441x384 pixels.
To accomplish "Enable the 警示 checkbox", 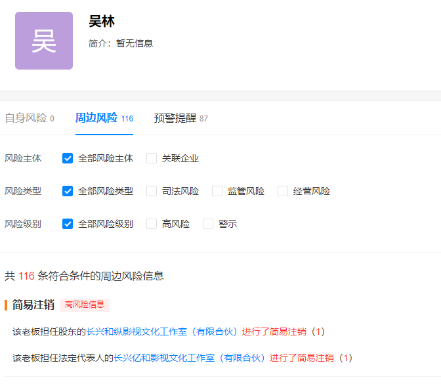I will [208, 224].
